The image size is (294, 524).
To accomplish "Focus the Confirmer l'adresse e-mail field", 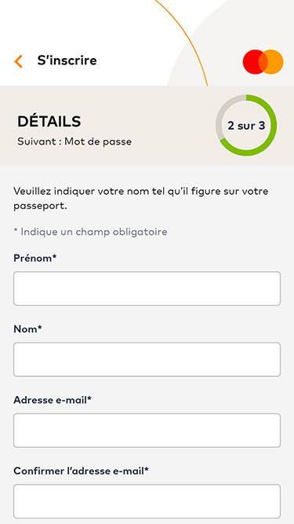I will click(x=147, y=501).
